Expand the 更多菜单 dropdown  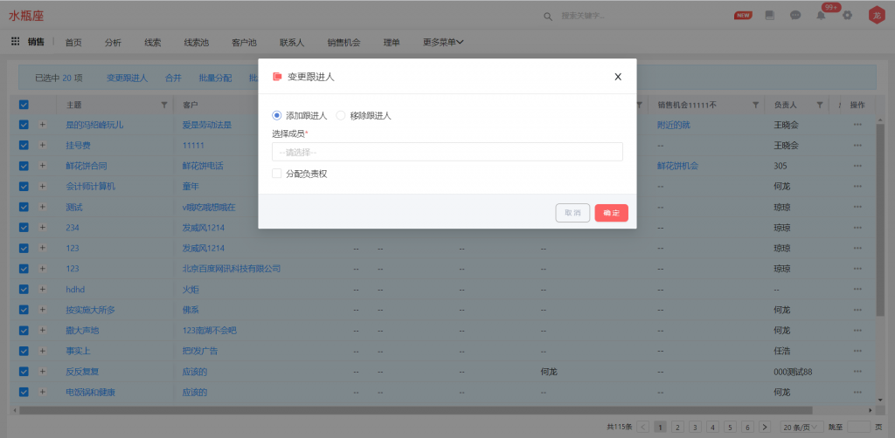442,41
